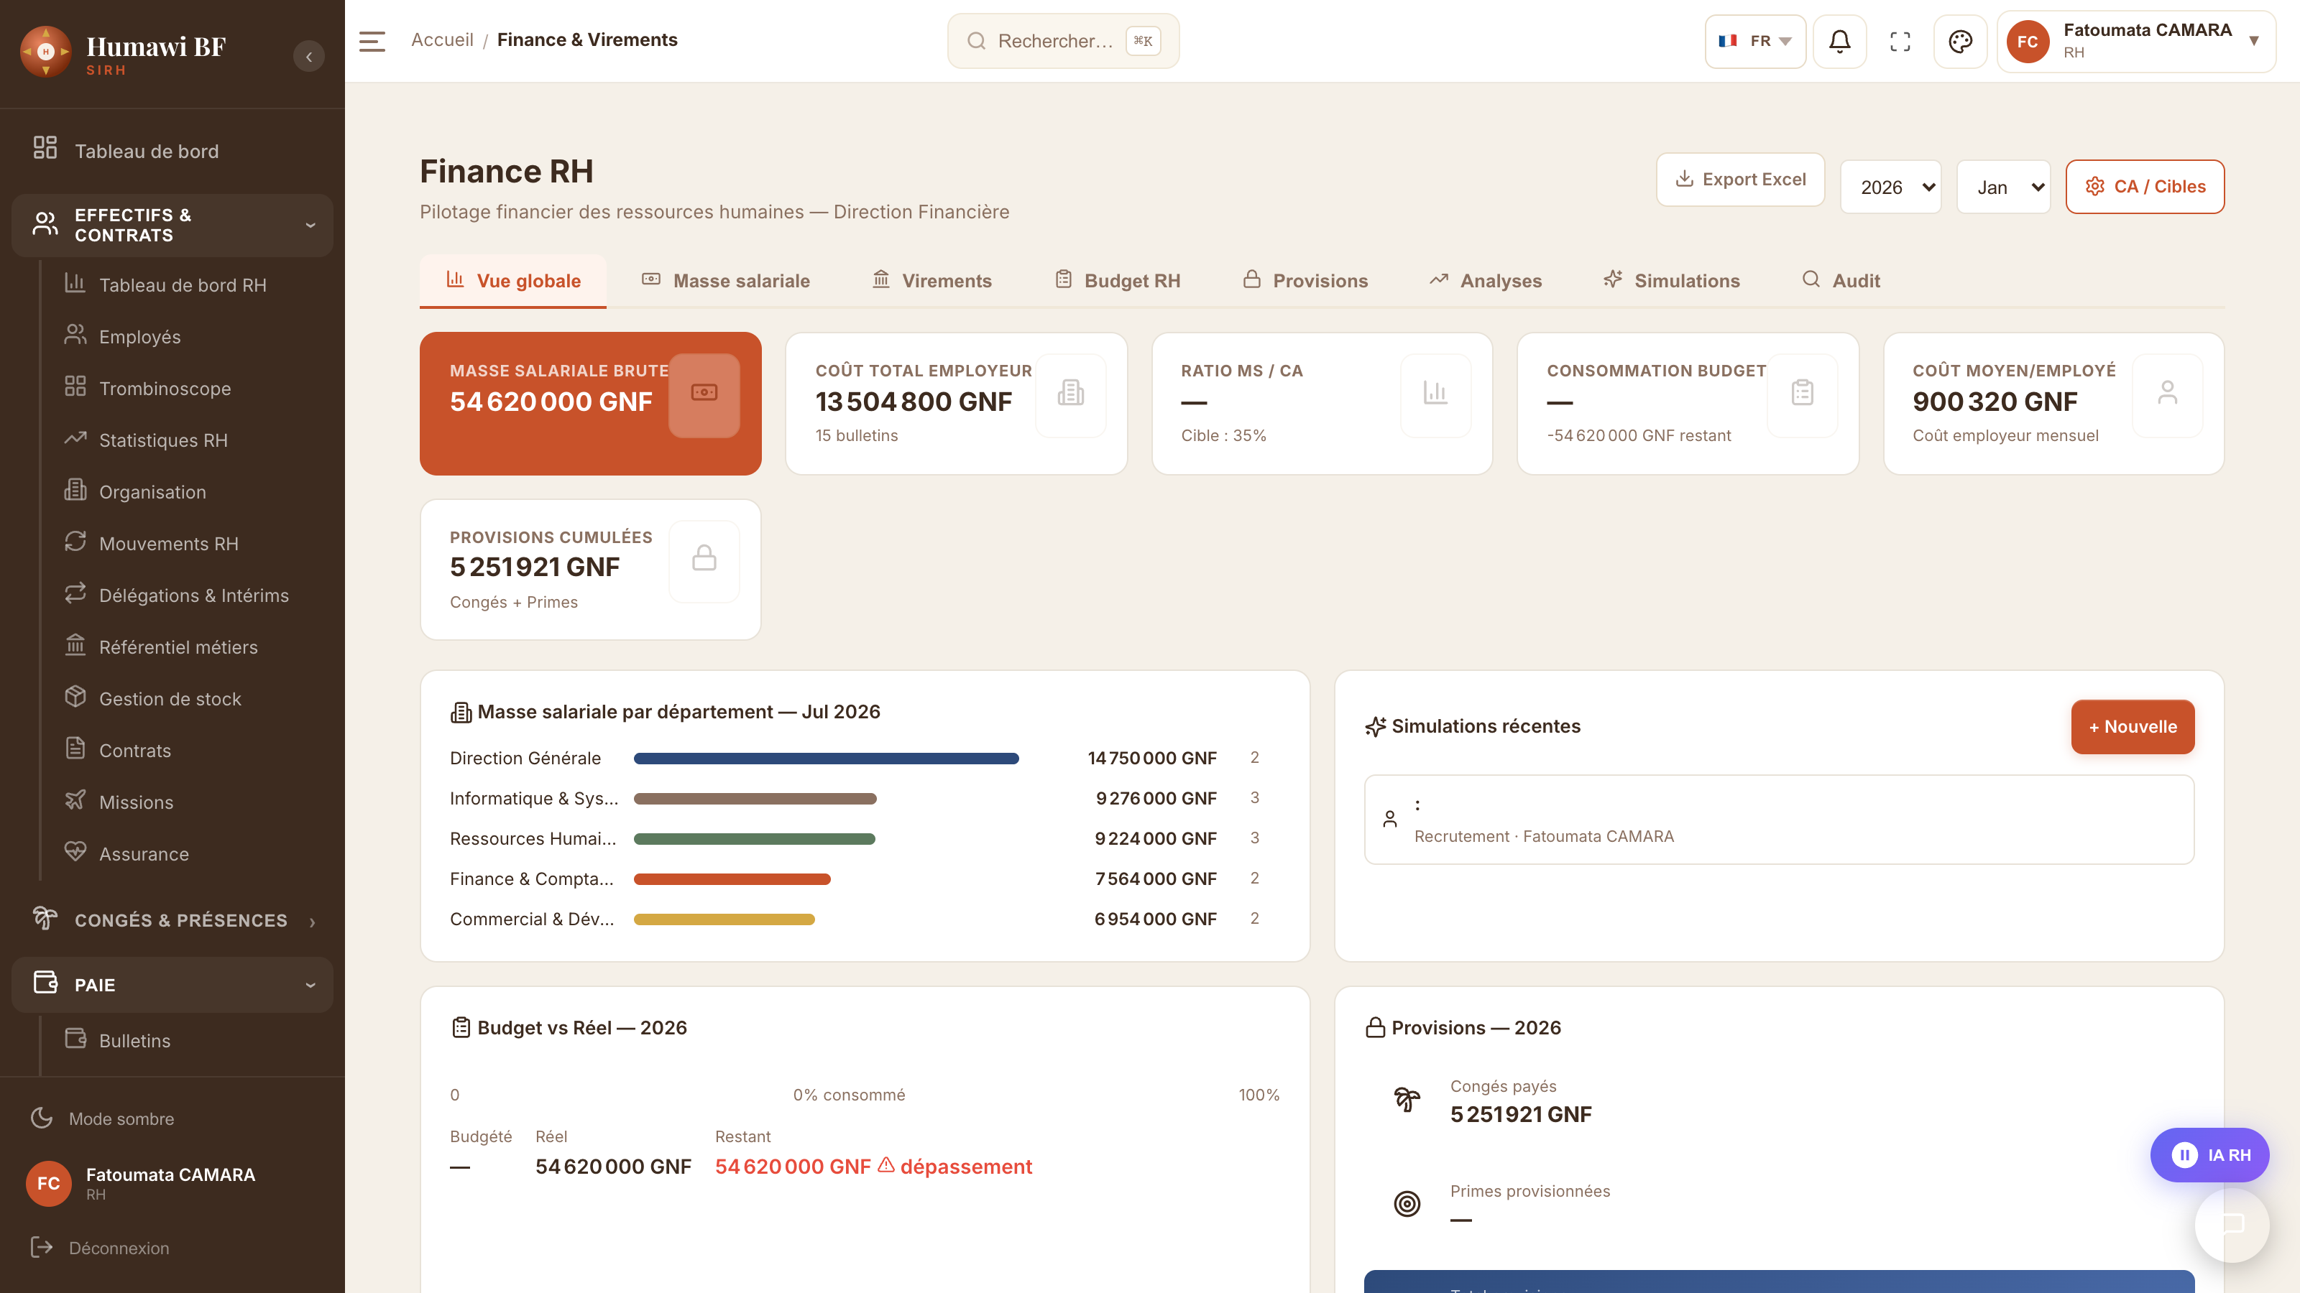Screen dimensions: 2300x1293
Task: Go to Employés page
Action: coord(140,336)
